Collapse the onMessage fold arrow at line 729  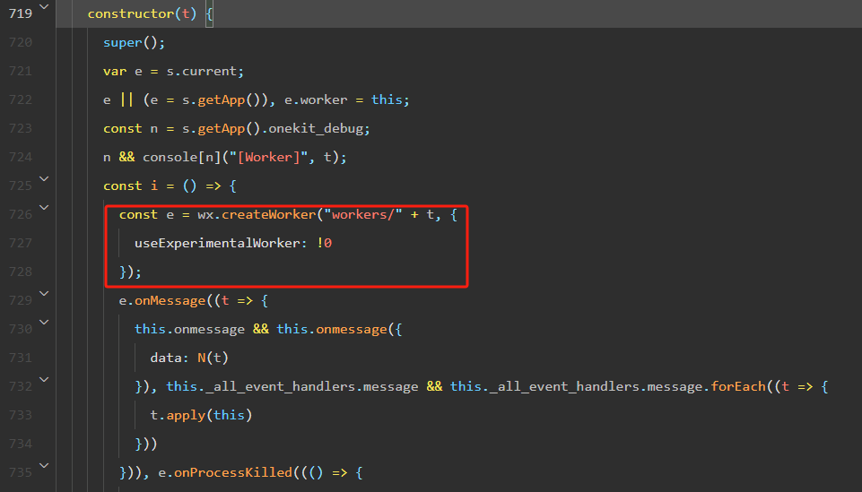coord(44,294)
